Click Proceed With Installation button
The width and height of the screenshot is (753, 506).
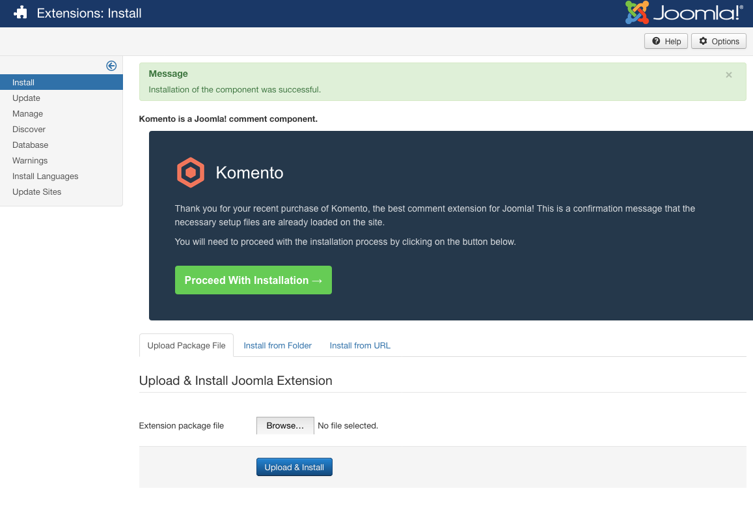(253, 280)
